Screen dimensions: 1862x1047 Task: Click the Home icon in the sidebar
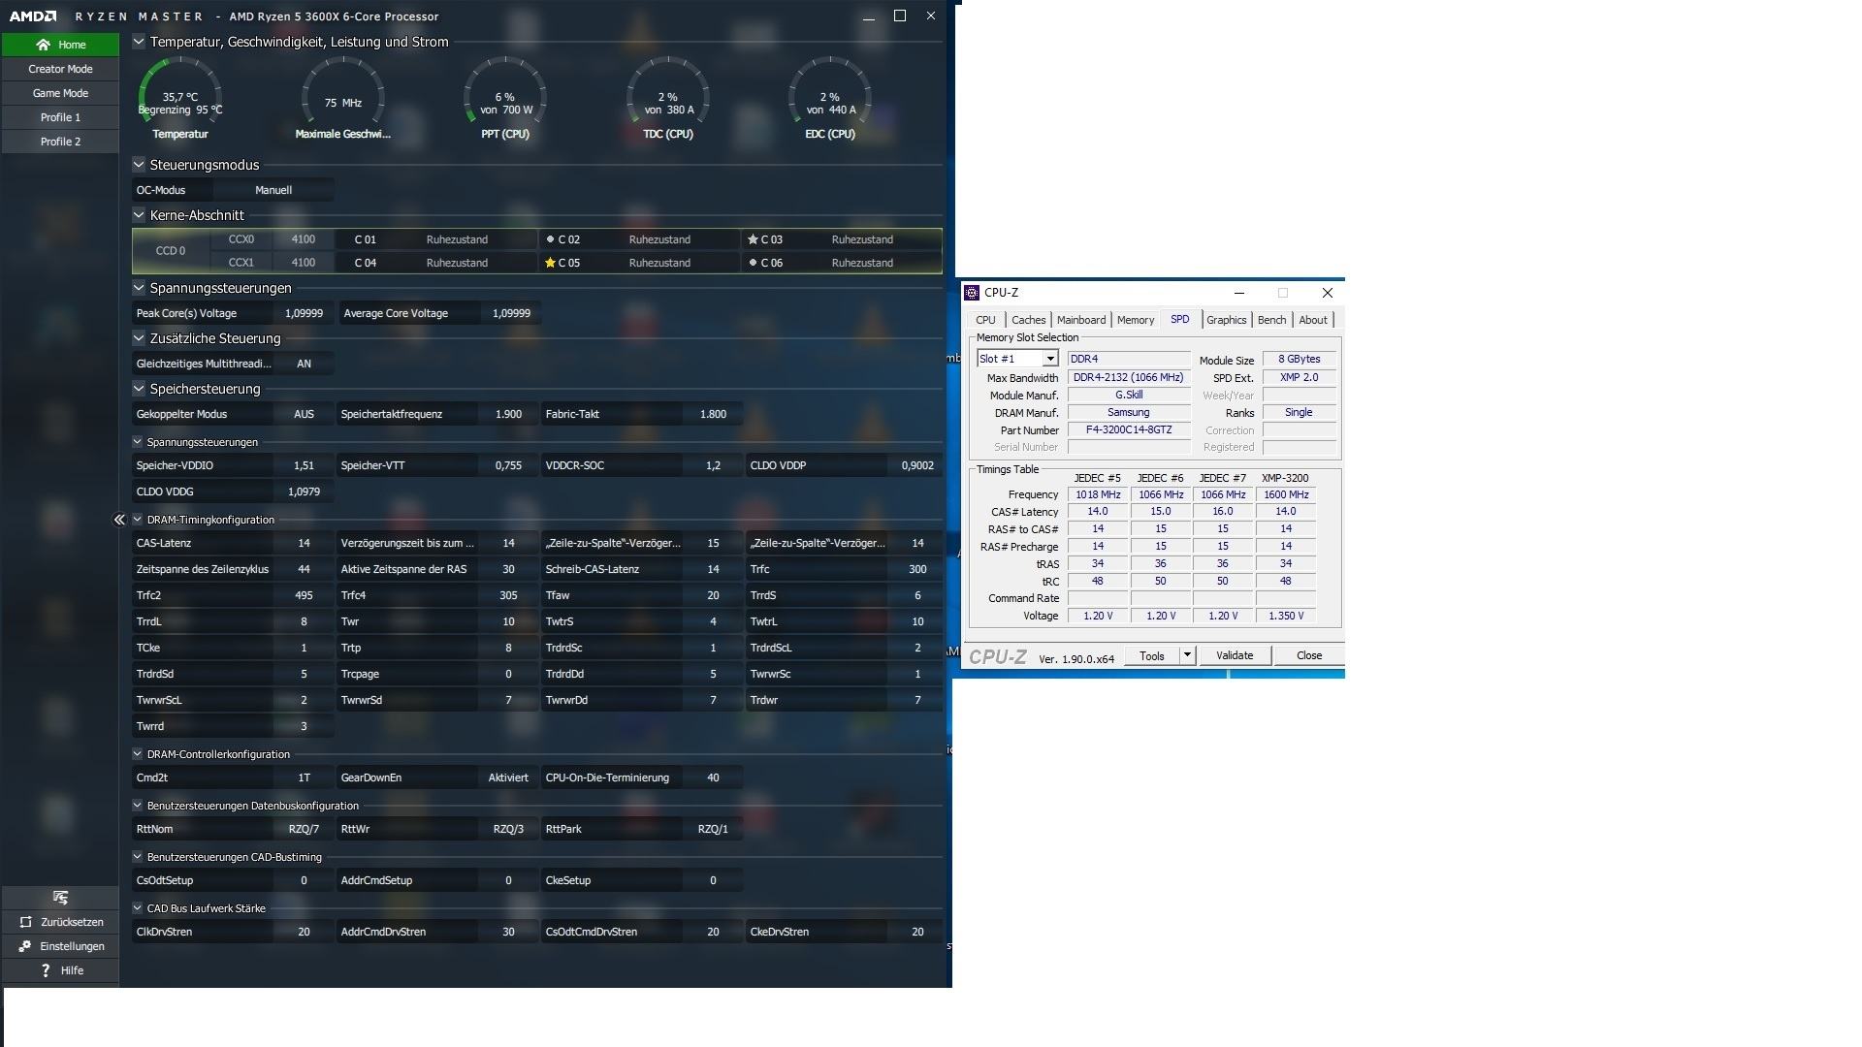tap(43, 45)
